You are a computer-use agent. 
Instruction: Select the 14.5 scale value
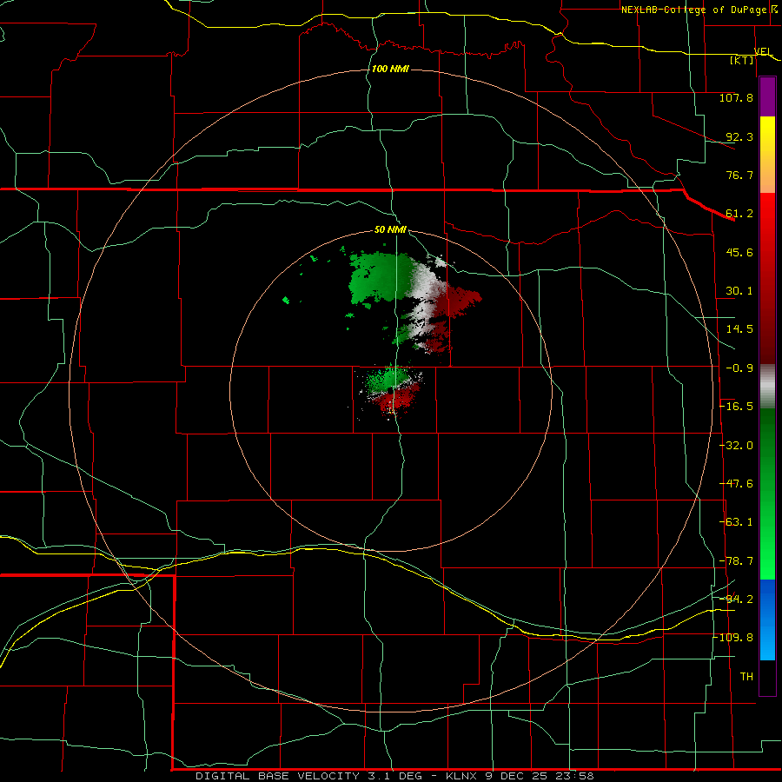point(739,329)
